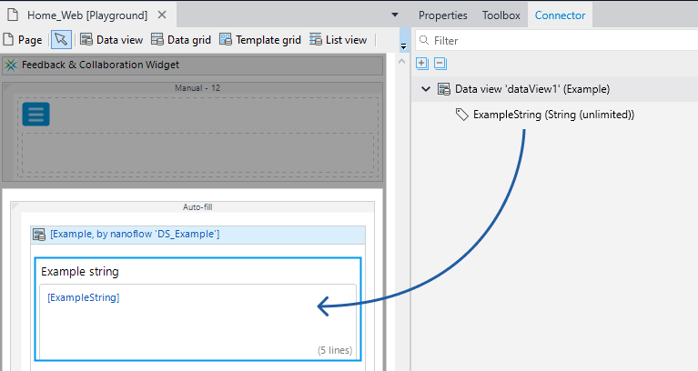Viewport: 698px width, 371px height.
Task: Click the Page icon in the toolbar
Action: 8,40
